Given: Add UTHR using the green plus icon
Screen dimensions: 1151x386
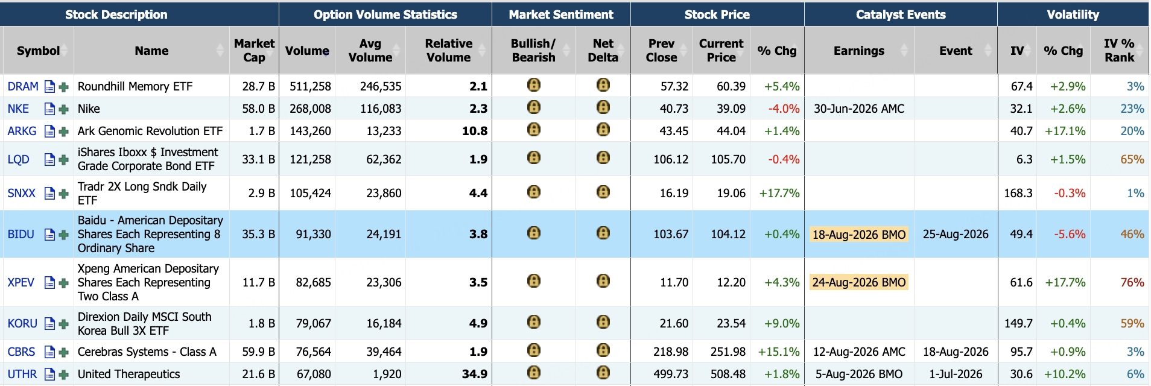Looking at the screenshot, I should (x=63, y=375).
